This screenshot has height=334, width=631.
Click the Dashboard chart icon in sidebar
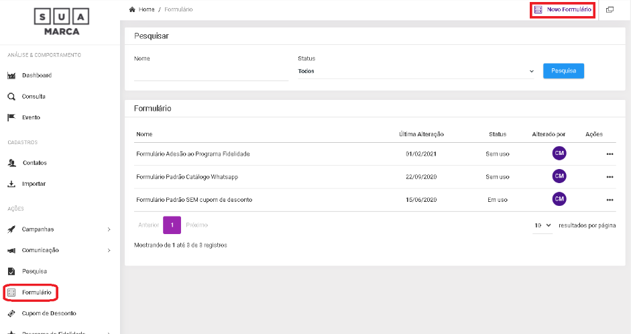click(11, 76)
